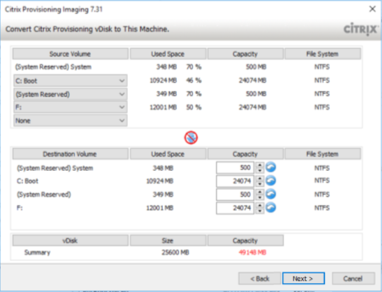This screenshot has width=382, height=292.
Task: Click the vDisk Capacity column header
Action: (x=245, y=240)
